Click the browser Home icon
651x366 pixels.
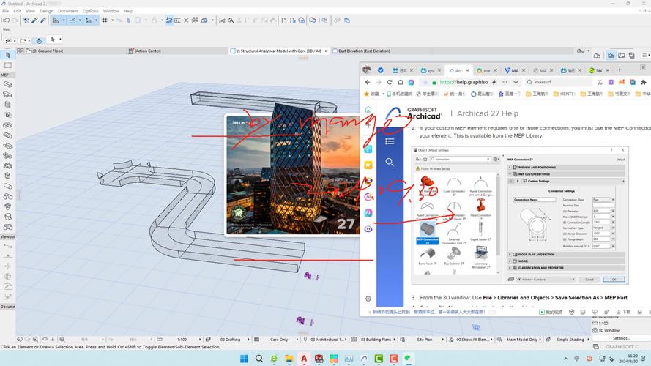[401, 82]
